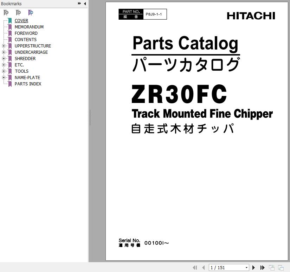Image resolution: width=290 pixels, height=272 pixels.
Task: Select the TOOLS bookmark
Action: pyautogui.click(x=22, y=71)
